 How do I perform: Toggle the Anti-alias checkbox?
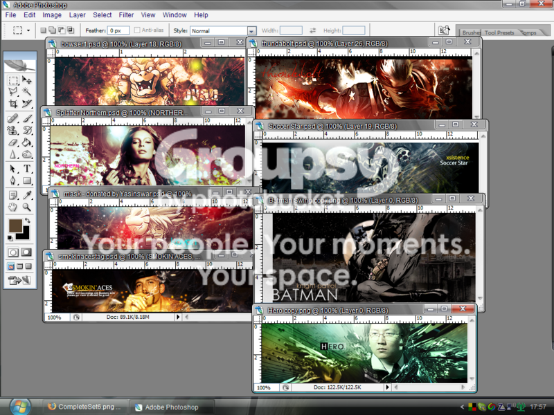(x=137, y=30)
